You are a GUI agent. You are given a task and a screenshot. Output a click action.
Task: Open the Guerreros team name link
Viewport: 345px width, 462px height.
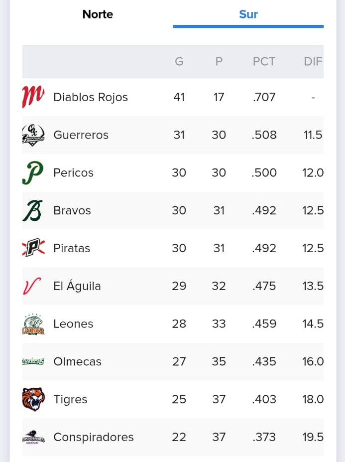tap(81, 135)
